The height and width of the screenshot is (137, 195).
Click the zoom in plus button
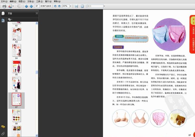coord(59,6)
